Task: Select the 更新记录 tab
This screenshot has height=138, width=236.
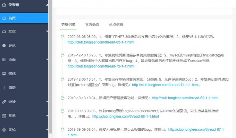Action: click(x=68, y=25)
